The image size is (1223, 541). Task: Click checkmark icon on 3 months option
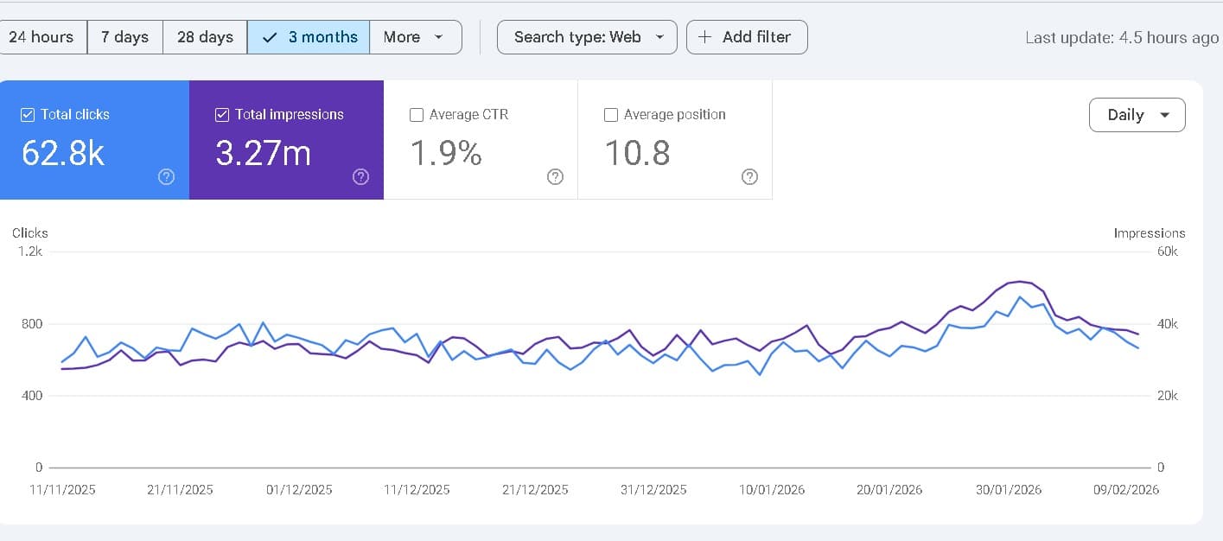point(269,37)
